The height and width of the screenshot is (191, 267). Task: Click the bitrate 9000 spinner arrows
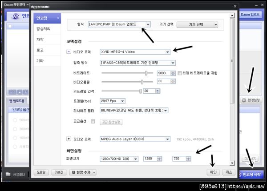173,73
